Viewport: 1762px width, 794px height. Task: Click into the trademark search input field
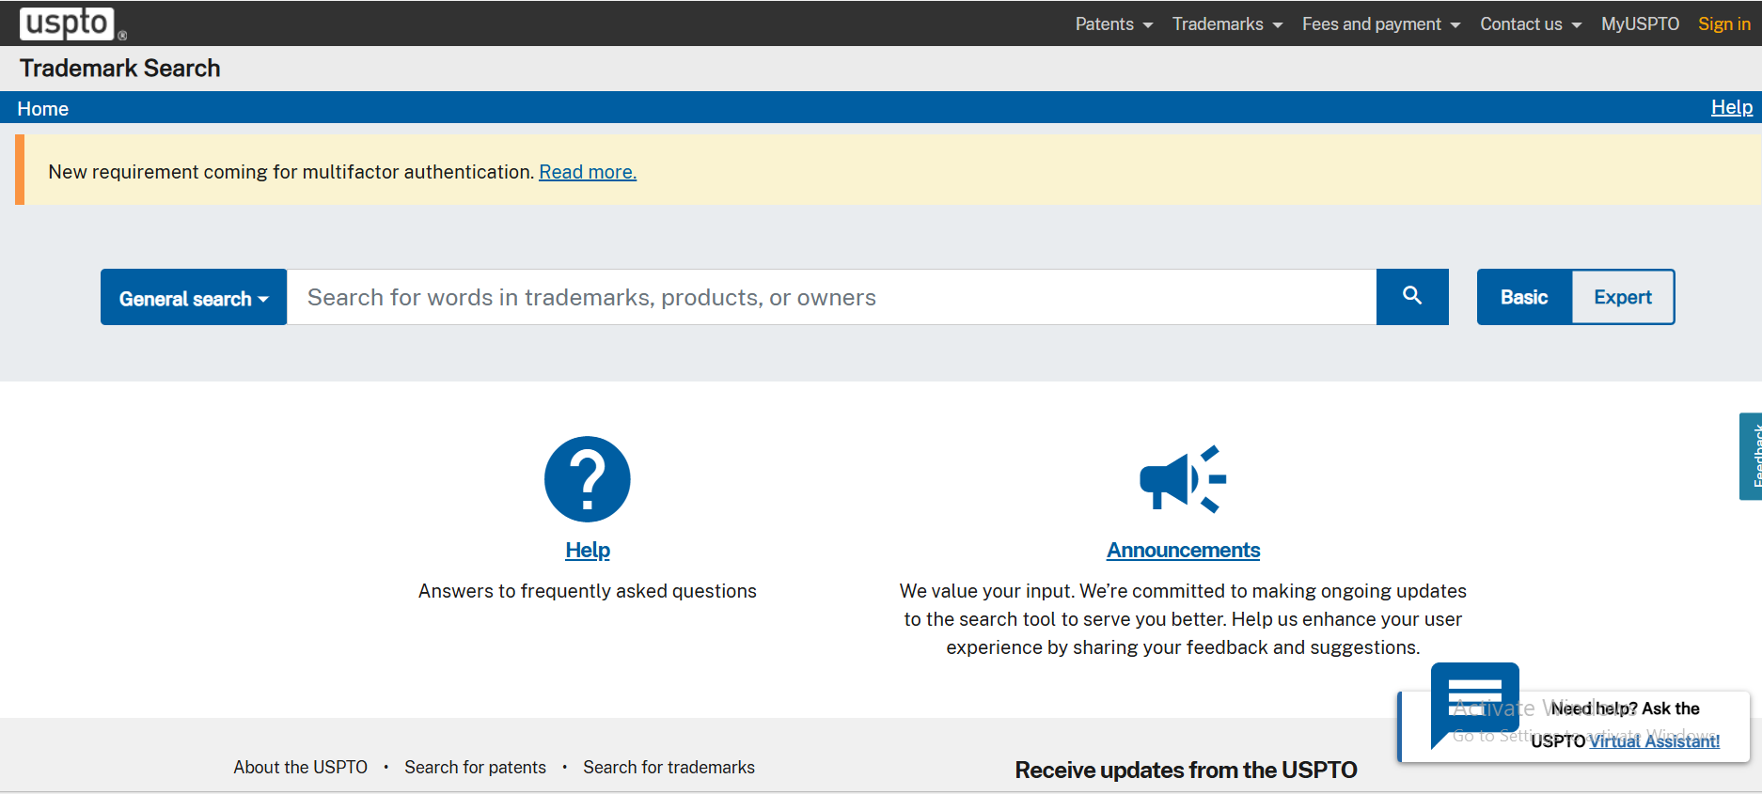tap(831, 297)
